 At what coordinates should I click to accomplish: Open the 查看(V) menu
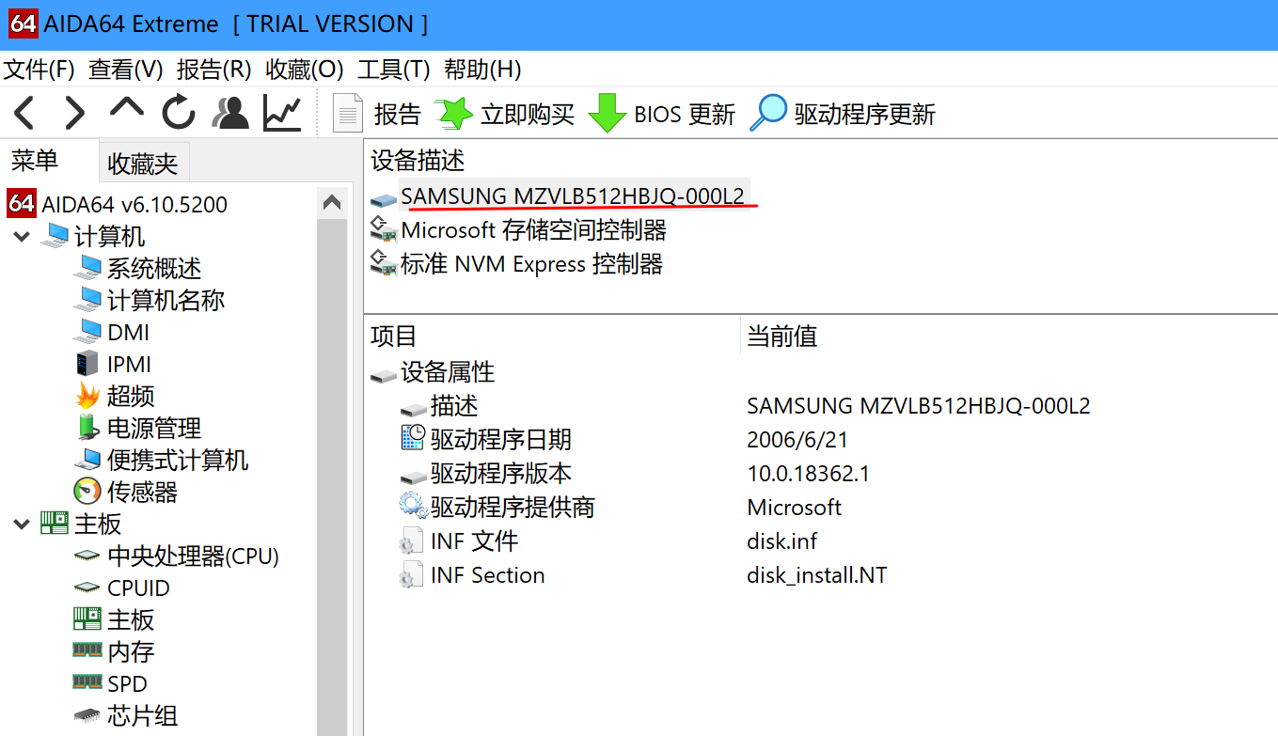pyautogui.click(x=123, y=69)
